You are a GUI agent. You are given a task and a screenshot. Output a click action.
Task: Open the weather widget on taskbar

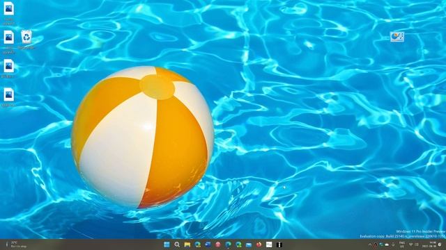(16, 244)
